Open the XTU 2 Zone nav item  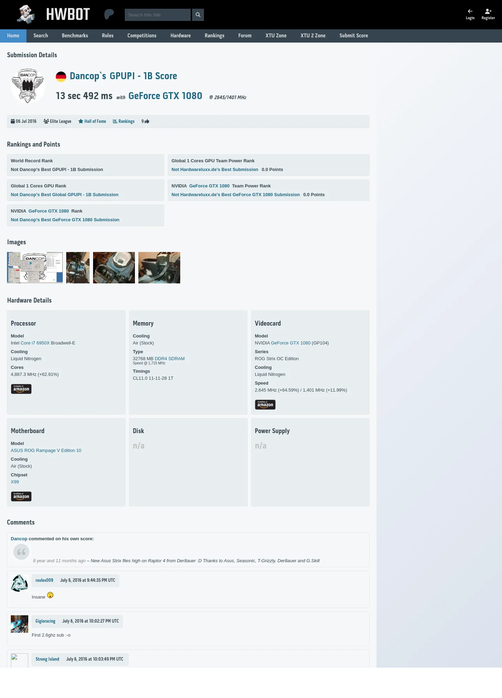coord(313,36)
